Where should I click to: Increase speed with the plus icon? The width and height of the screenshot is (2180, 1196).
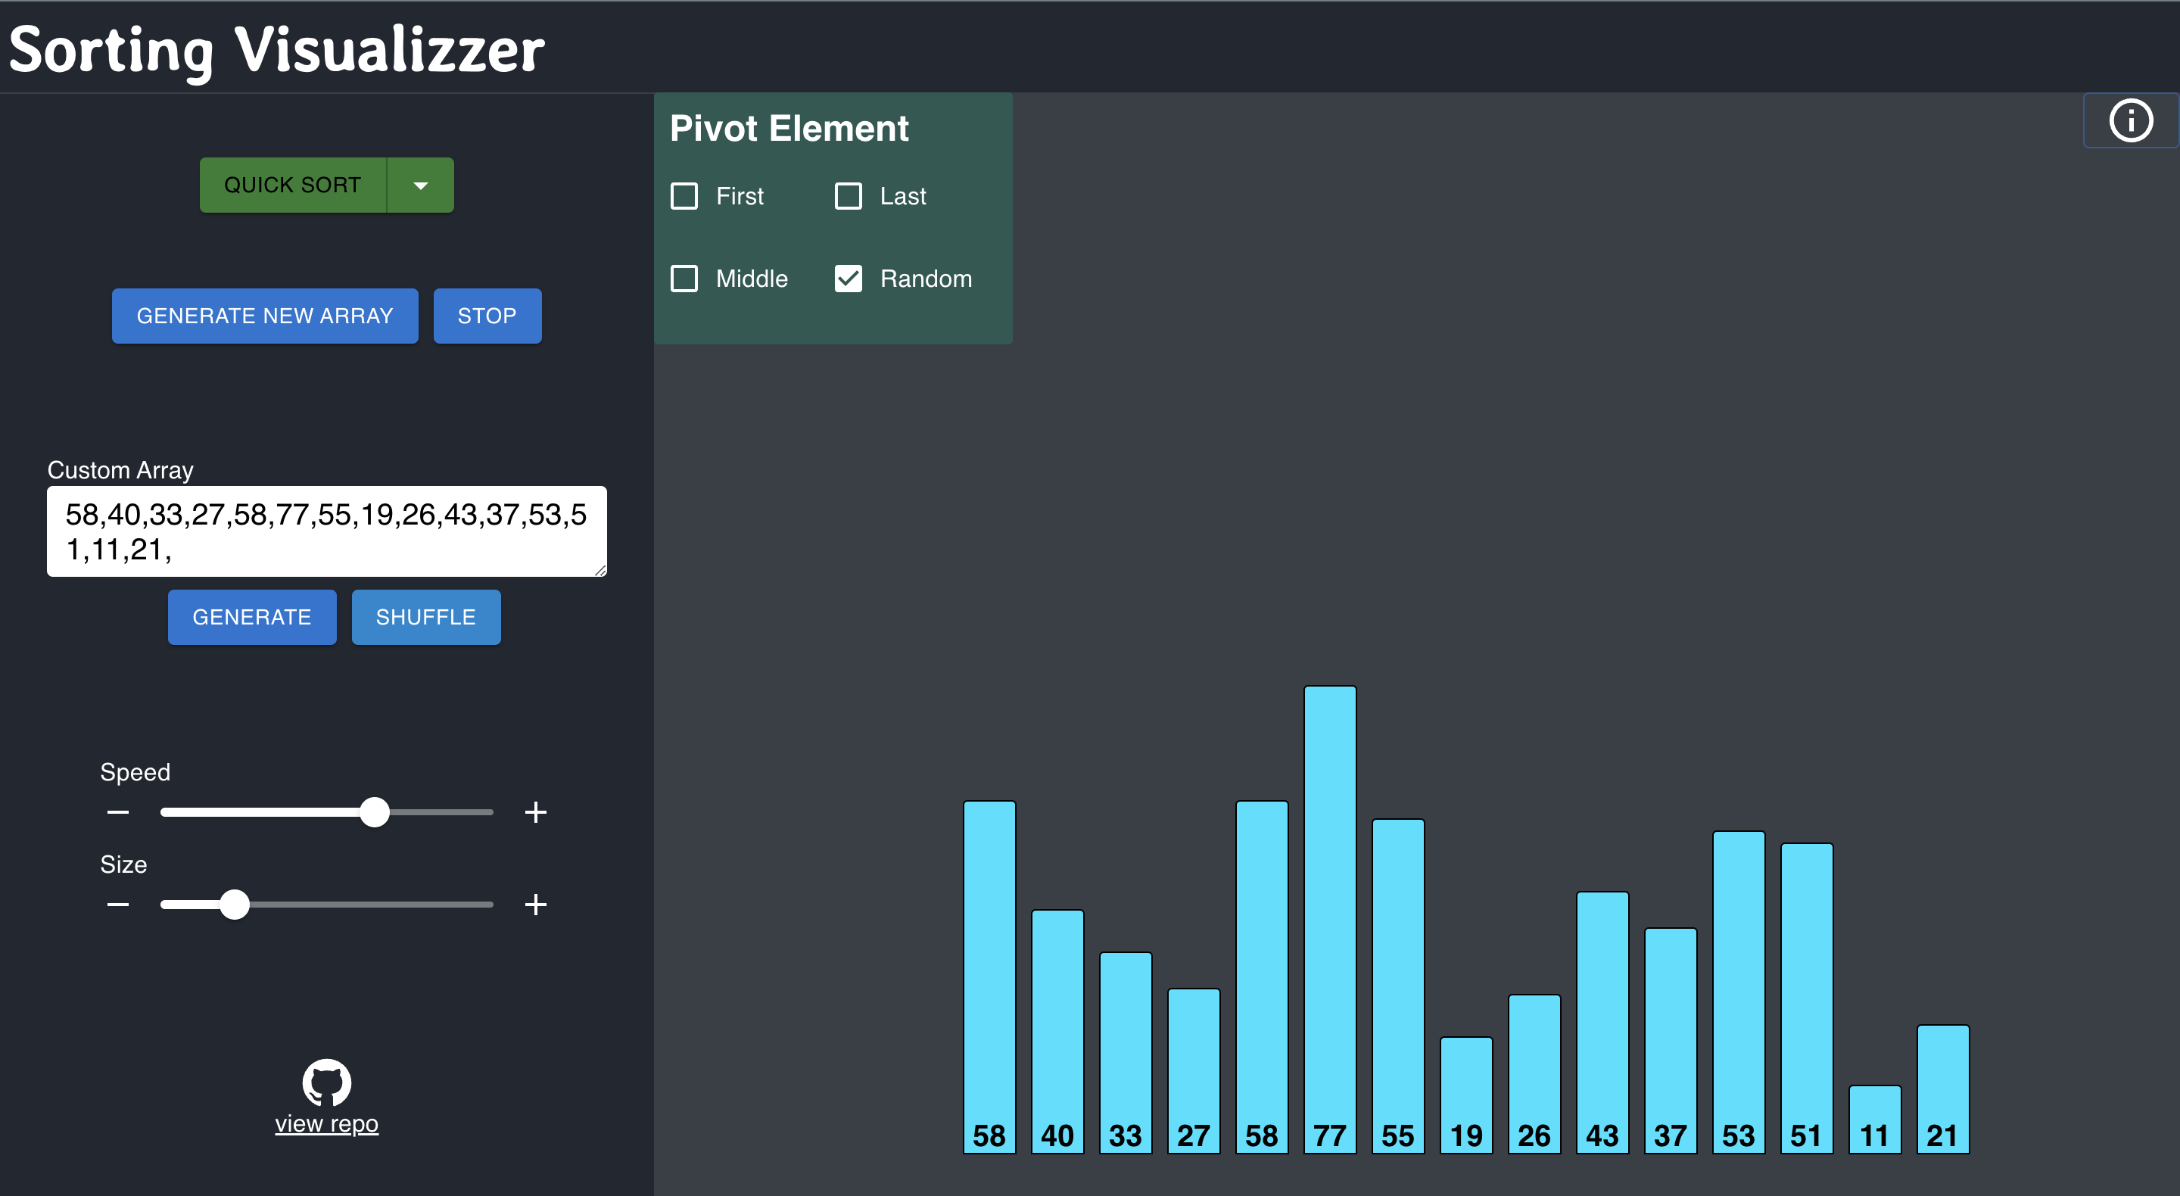click(535, 812)
